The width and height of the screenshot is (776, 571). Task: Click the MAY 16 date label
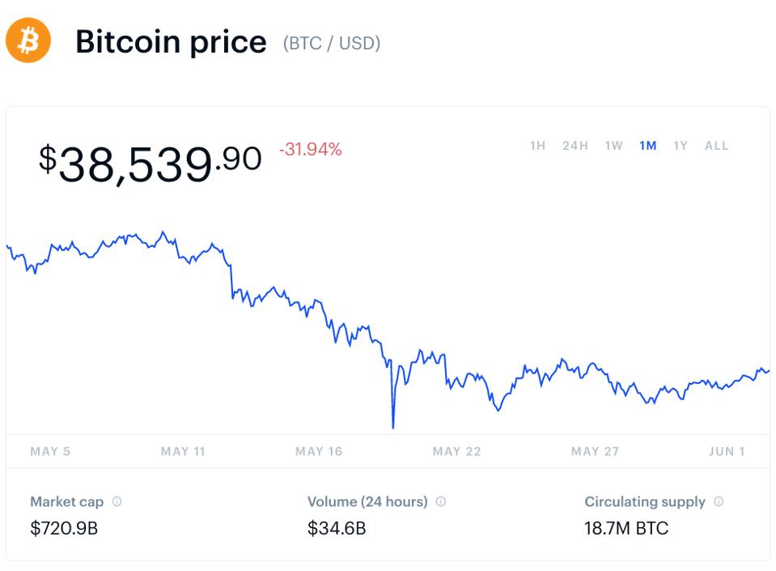click(319, 452)
